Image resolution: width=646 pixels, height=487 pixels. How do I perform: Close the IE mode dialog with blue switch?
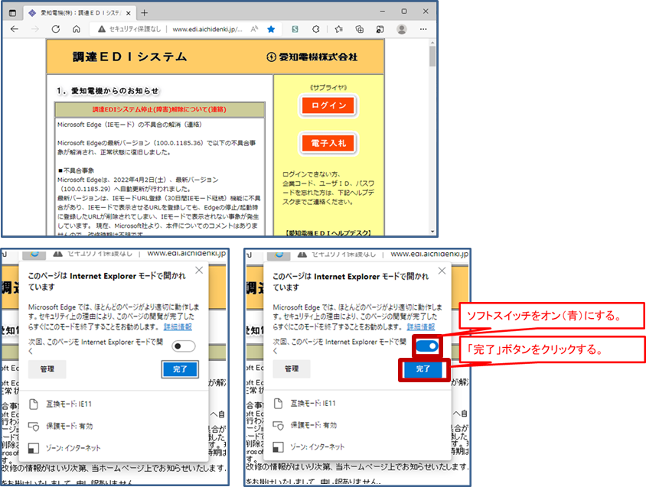(x=442, y=271)
